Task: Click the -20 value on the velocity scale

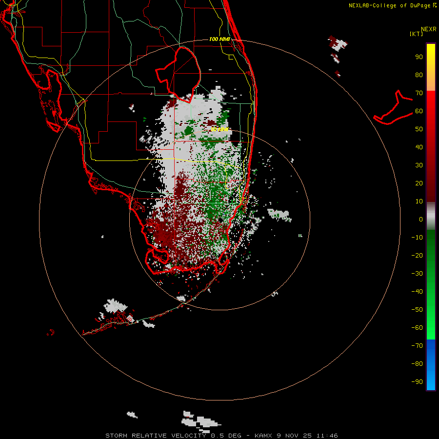Action: [x=417, y=255]
